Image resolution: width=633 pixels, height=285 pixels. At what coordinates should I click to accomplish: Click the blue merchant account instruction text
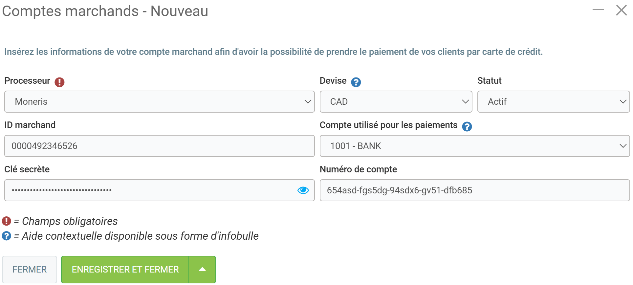click(x=273, y=52)
